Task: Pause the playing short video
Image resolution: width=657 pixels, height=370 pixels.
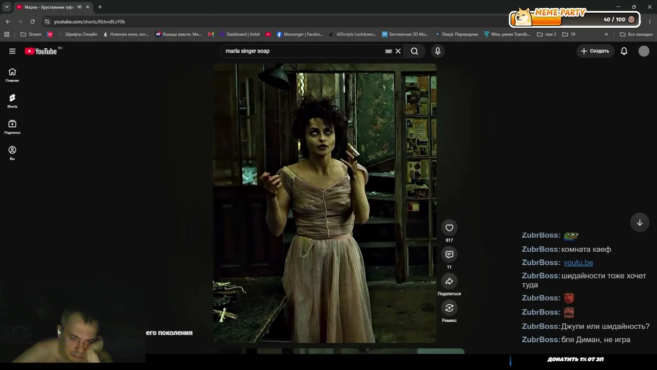Action: pos(324,203)
